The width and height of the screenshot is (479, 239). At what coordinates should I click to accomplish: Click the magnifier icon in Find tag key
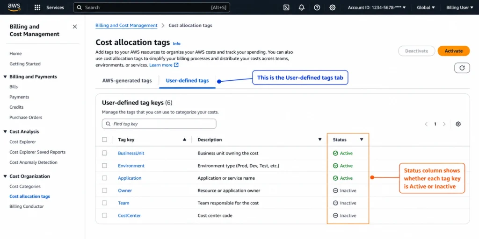click(x=108, y=124)
